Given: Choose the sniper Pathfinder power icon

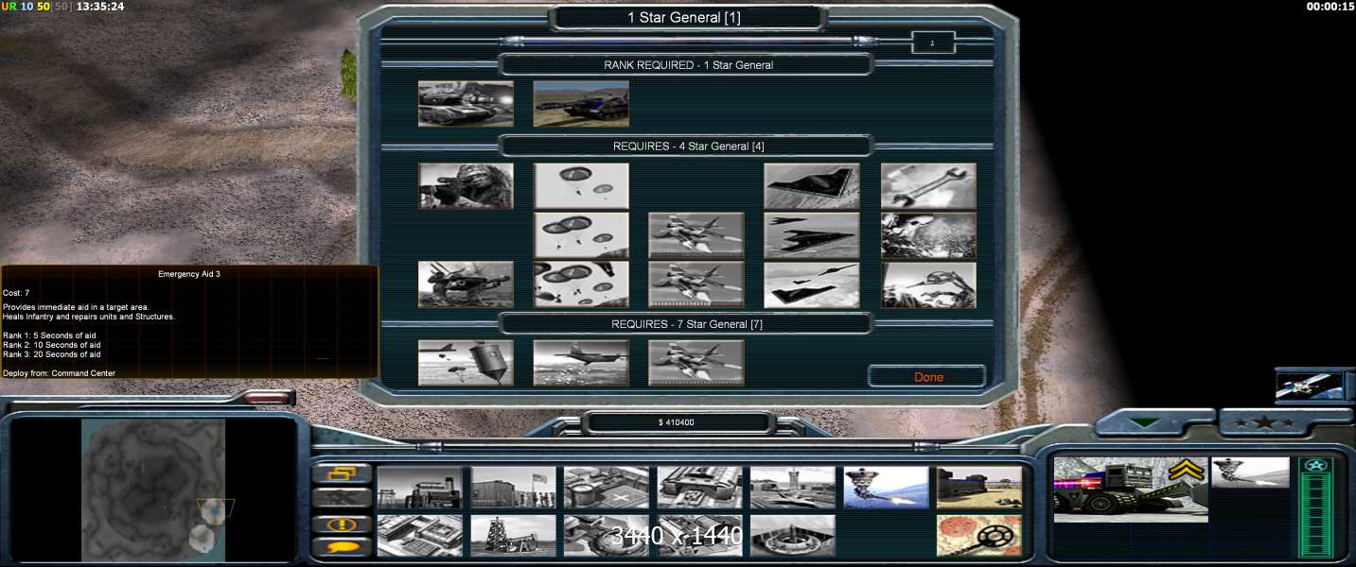Looking at the screenshot, I should pyautogui.click(x=466, y=186).
